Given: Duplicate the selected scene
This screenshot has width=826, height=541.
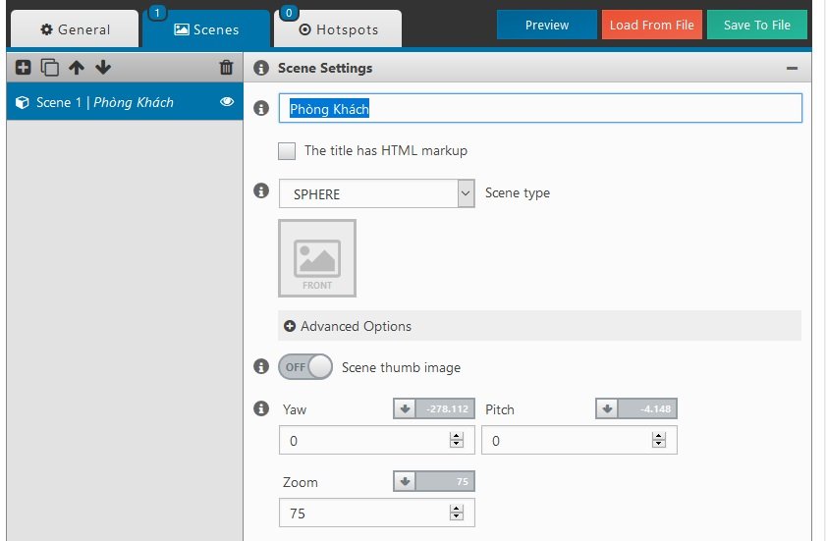Looking at the screenshot, I should [49, 68].
